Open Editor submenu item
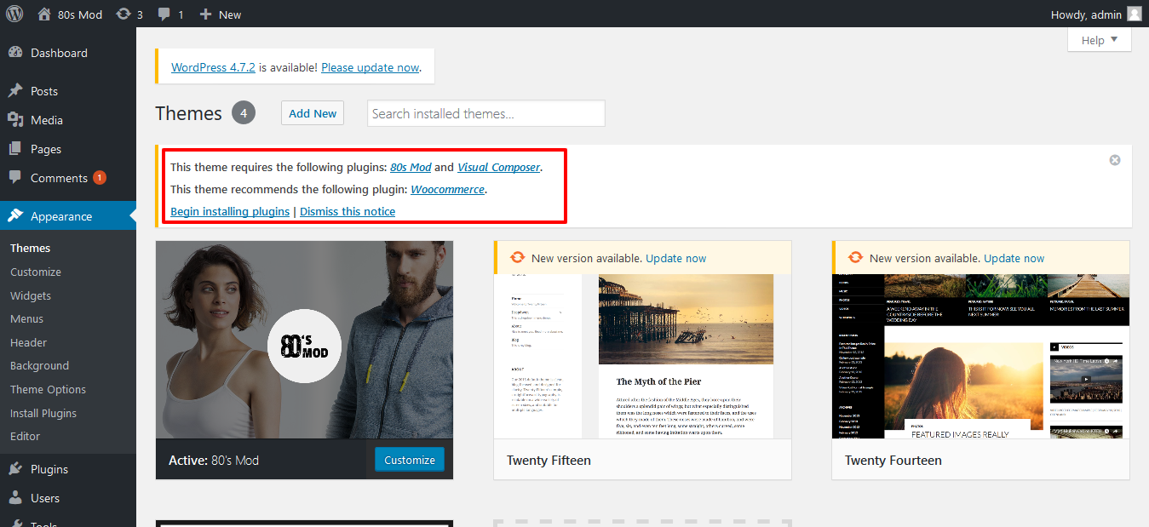 [x=26, y=437]
